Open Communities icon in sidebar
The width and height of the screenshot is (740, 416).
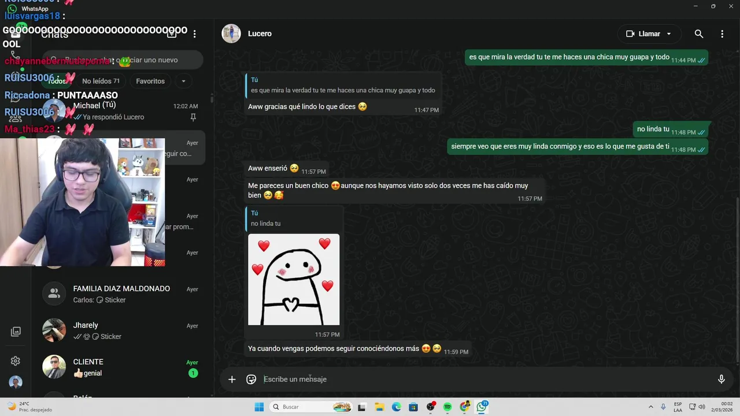[16, 118]
